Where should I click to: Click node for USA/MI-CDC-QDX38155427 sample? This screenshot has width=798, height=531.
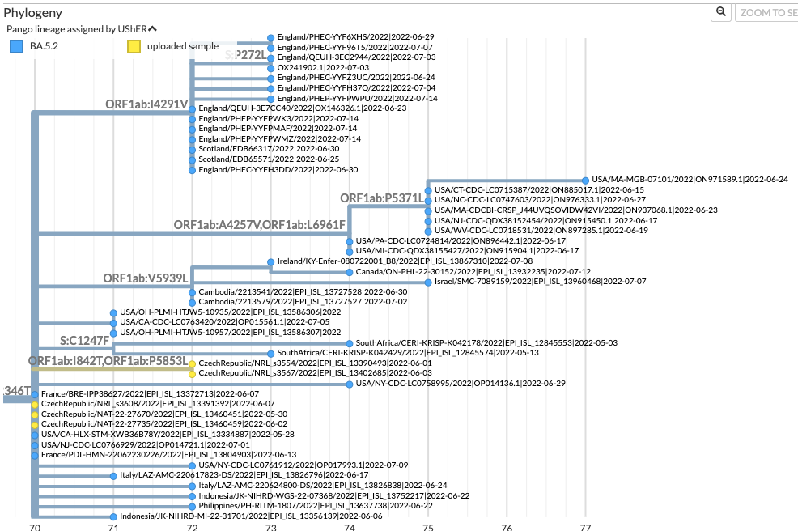tap(349, 252)
